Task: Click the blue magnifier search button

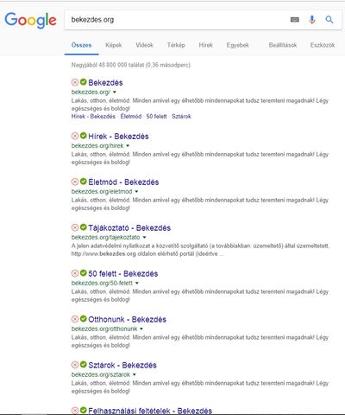Action: tap(329, 20)
